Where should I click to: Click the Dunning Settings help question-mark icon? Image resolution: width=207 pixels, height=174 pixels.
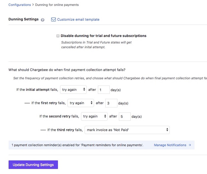click(x=43, y=20)
